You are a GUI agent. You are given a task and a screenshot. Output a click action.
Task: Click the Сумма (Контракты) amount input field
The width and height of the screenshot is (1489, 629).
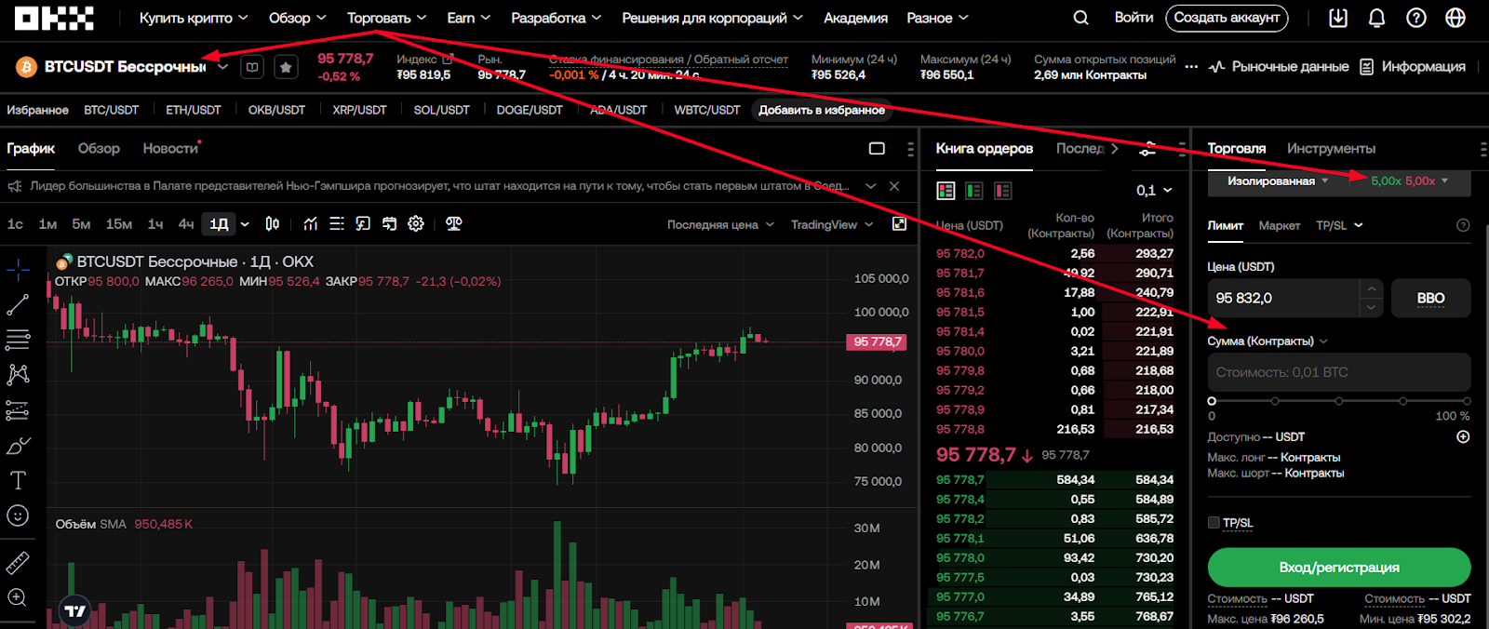(1339, 372)
